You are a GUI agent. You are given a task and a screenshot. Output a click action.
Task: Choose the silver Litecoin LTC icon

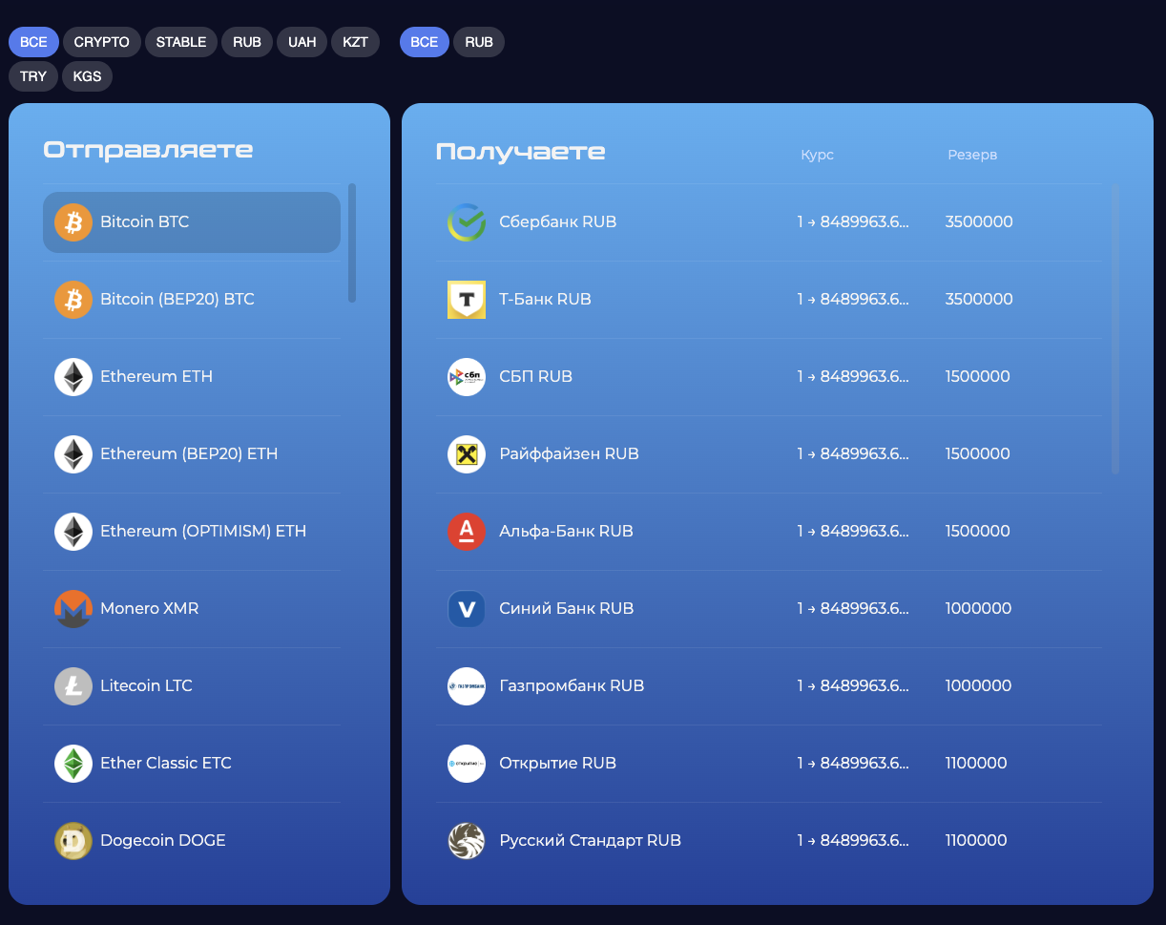click(73, 686)
